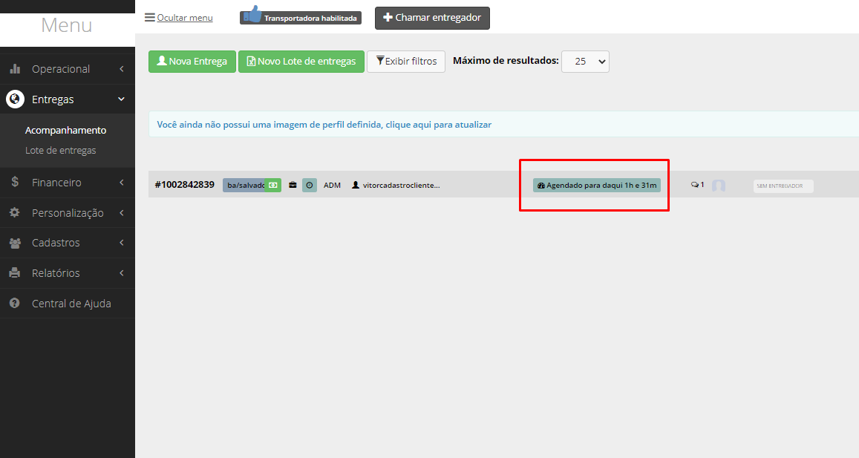
Task: Click the green money icon on delivery row
Action: pyautogui.click(x=272, y=185)
